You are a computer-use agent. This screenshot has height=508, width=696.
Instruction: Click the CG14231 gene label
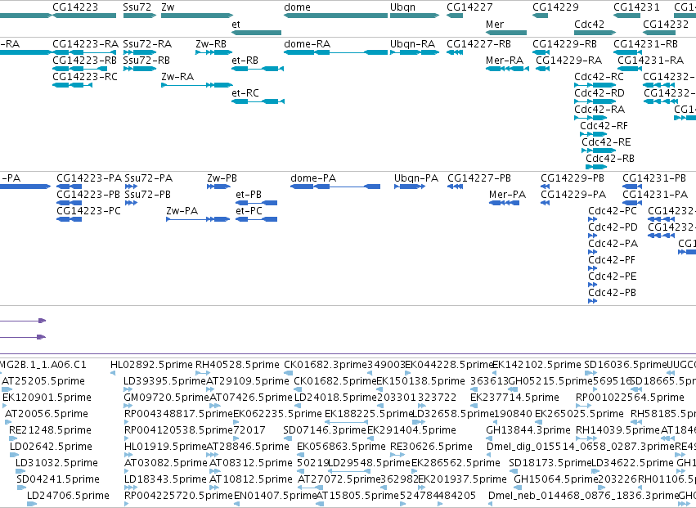click(x=636, y=7)
